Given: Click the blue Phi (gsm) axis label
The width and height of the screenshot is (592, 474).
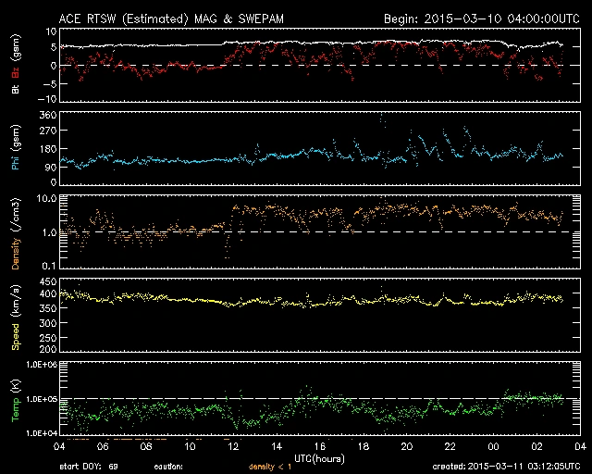Looking at the screenshot, I should 14,150.
